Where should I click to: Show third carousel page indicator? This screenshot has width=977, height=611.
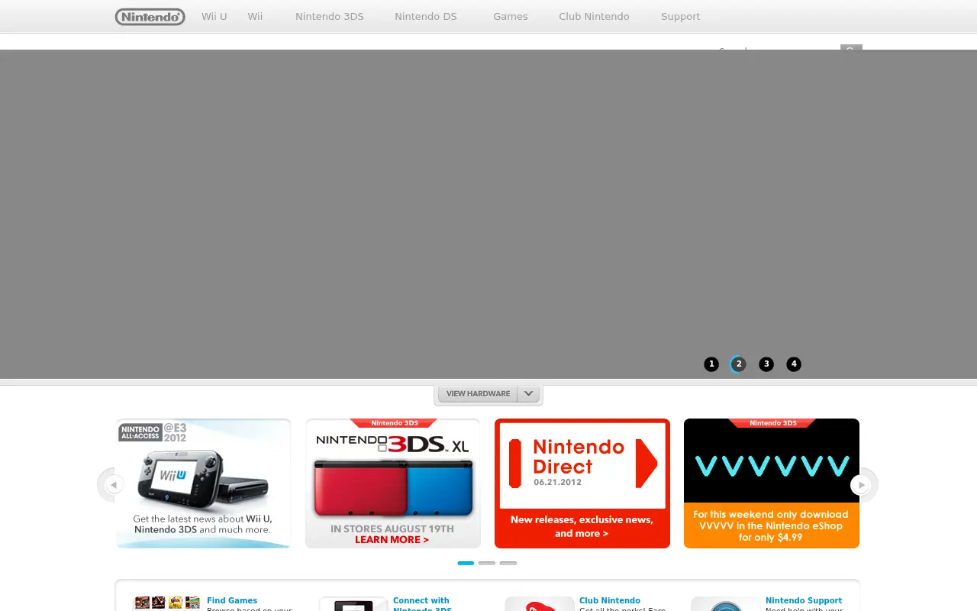pos(508,563)
